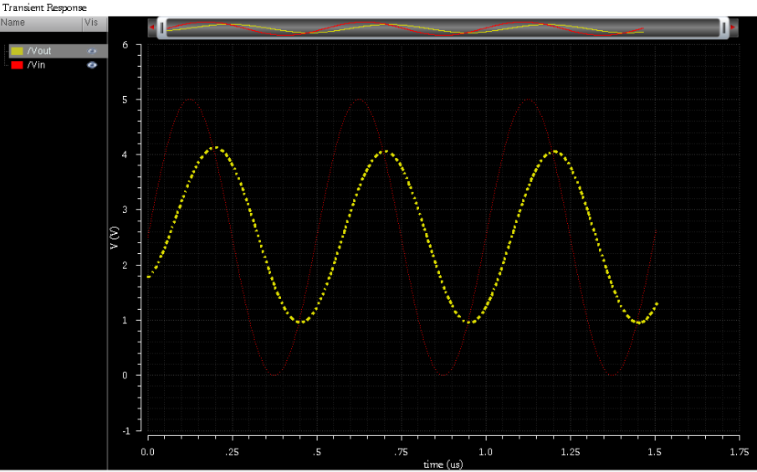Screen dimensions: 757x472
Task: Click the red right arrow of overview strip
Action: [734, 28]
